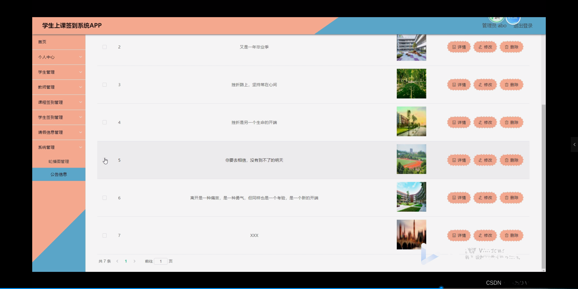Click page 1 in pagination
Screen dimensions: 578x289
click(x=126, y=261)
